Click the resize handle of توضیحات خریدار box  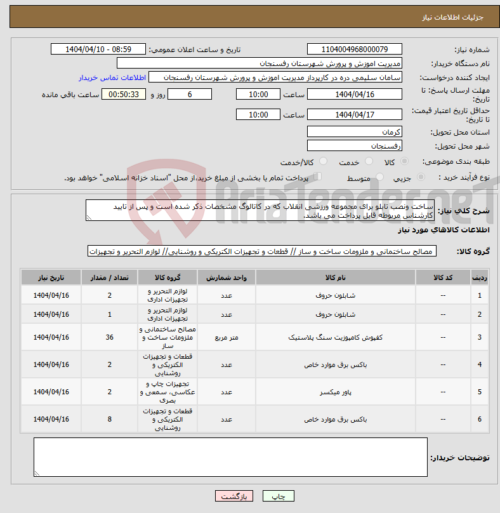37,474
